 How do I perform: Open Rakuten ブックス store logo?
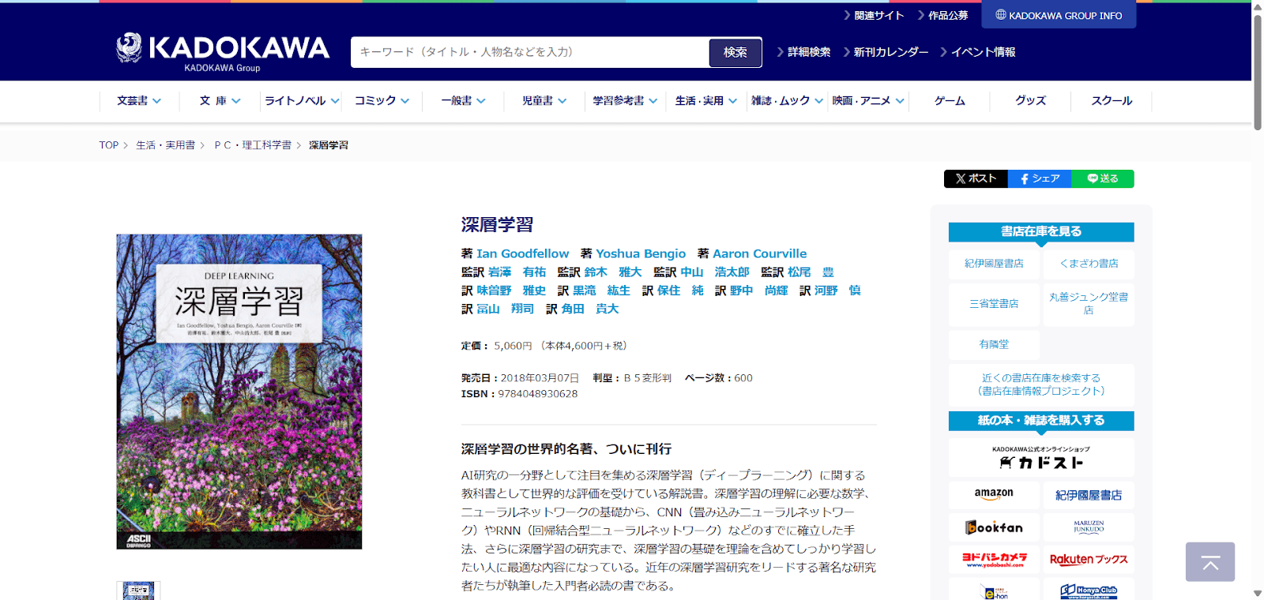coord(1089,560)
